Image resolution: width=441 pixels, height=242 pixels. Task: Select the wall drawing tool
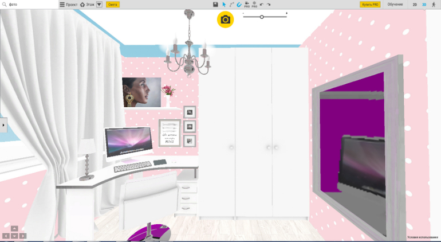[x=231, y=5]
